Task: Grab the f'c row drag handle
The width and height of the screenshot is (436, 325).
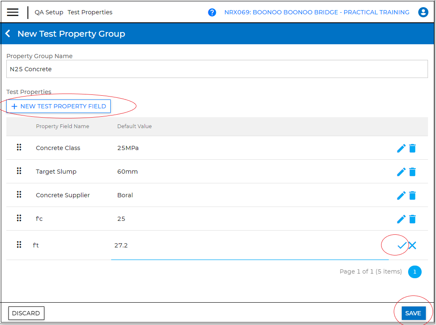Action: pos(19,218)
